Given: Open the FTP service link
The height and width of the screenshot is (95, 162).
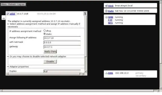Looking at the screenshot, I should 110,20.
